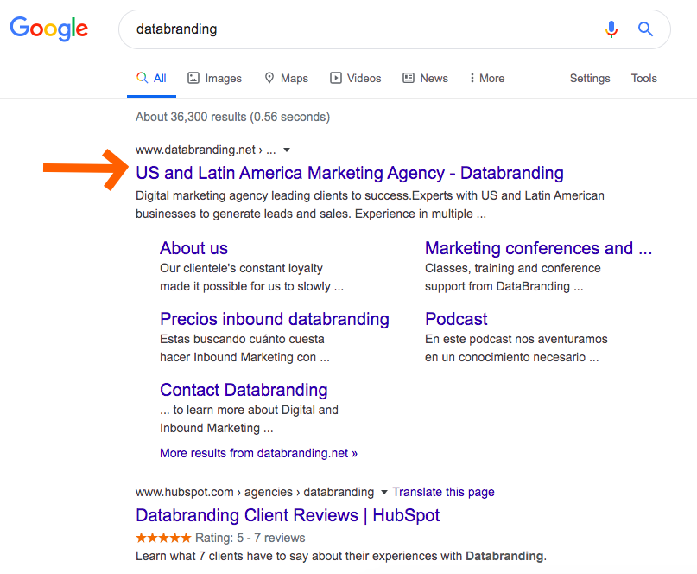697x574 pixels.
Task: Click the orange star rating icons
Action: point(163,538)
